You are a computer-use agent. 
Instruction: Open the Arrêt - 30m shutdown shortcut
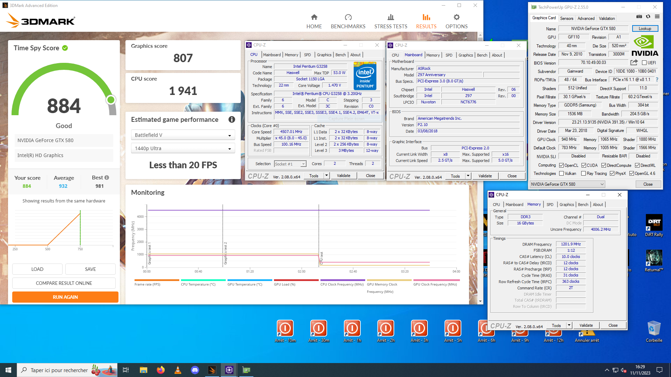click(x=319, y=331)
